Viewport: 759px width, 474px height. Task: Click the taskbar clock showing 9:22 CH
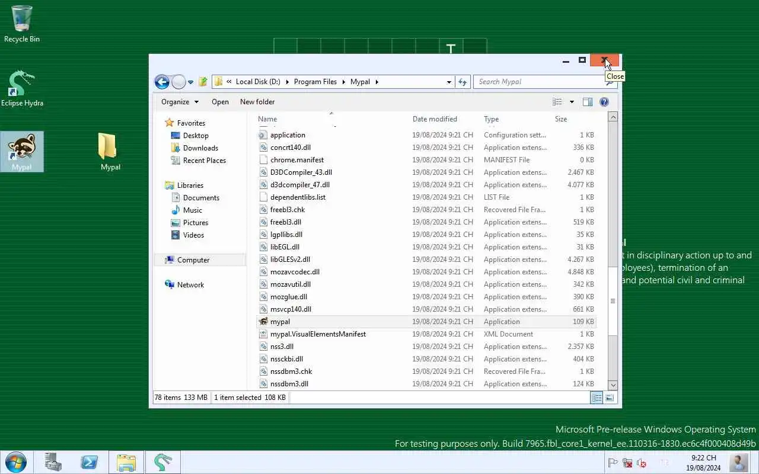click(704, 463)
